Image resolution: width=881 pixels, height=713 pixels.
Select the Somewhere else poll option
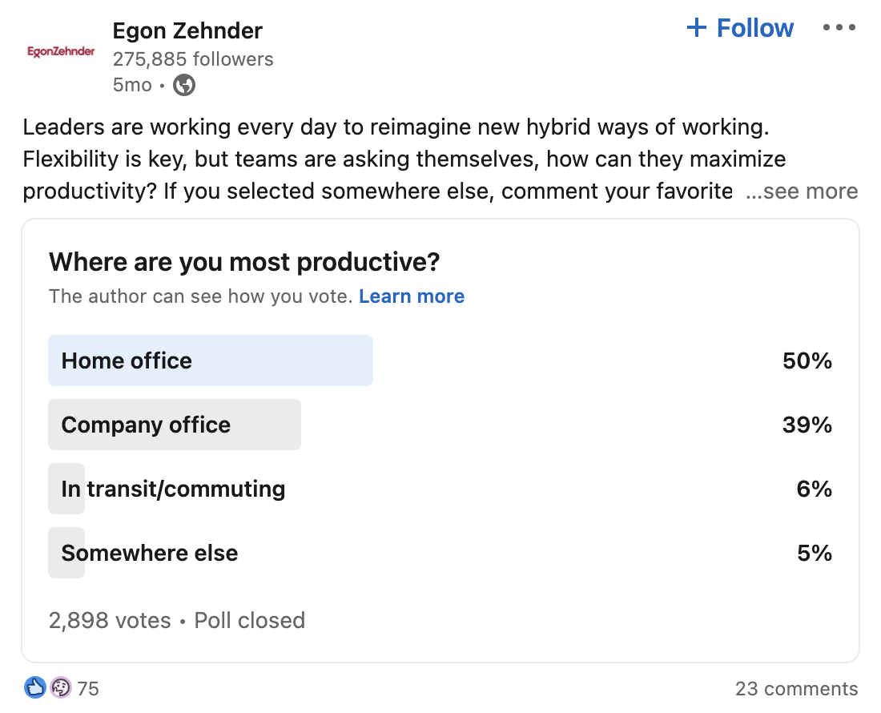tap(440, 553)
